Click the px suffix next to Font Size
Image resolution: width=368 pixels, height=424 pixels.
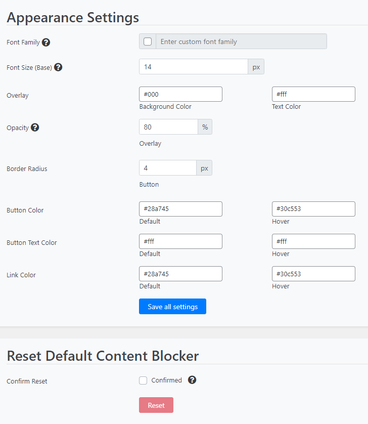click(256, 66)
